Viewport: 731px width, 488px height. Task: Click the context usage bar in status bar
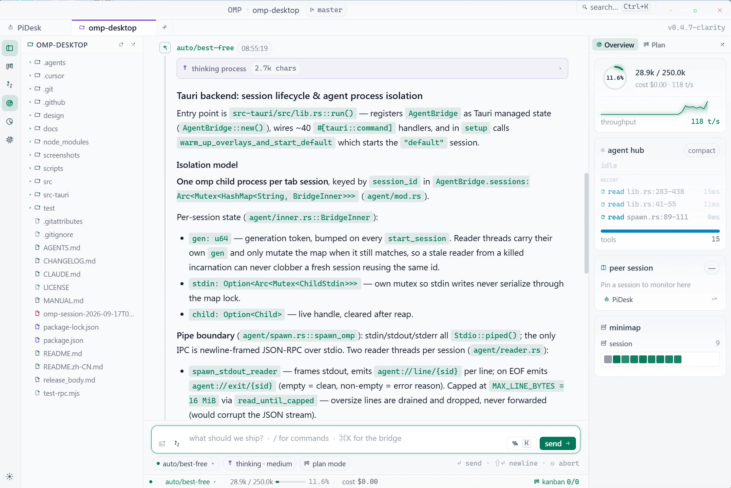click(x=290, y=482)
